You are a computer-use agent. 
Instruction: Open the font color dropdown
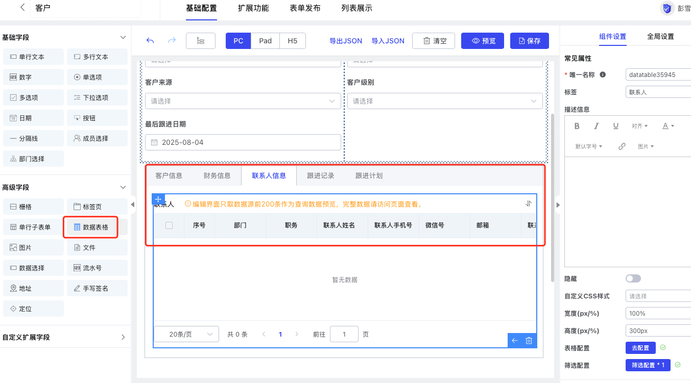coord(668,126)
